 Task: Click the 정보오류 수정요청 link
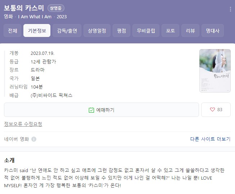pos(23,124)
